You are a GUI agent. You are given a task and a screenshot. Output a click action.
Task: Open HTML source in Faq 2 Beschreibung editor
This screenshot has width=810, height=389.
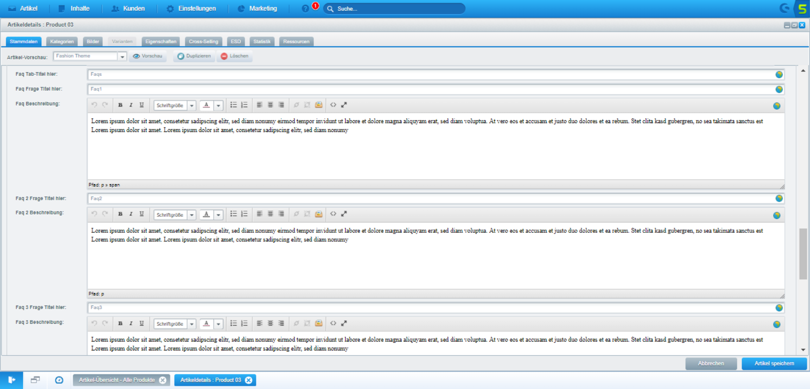(x=333, y=214)
